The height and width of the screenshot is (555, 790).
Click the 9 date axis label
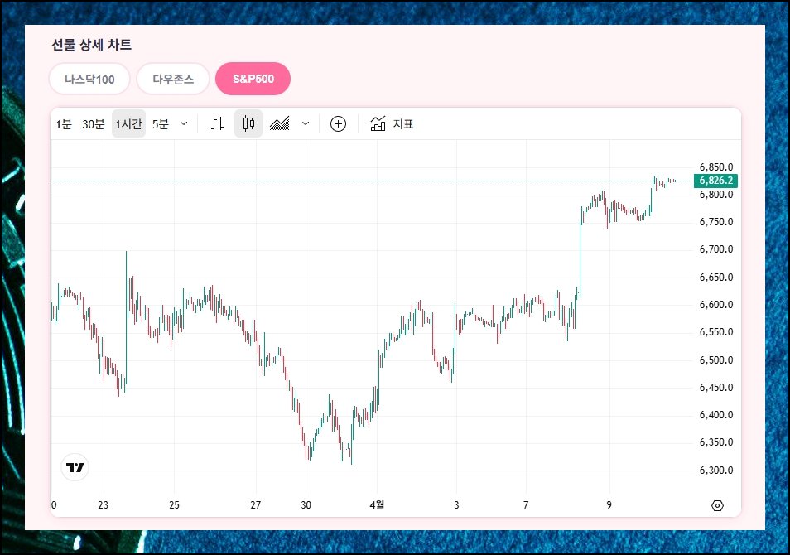pyautogui.click(x=609, y=505)
